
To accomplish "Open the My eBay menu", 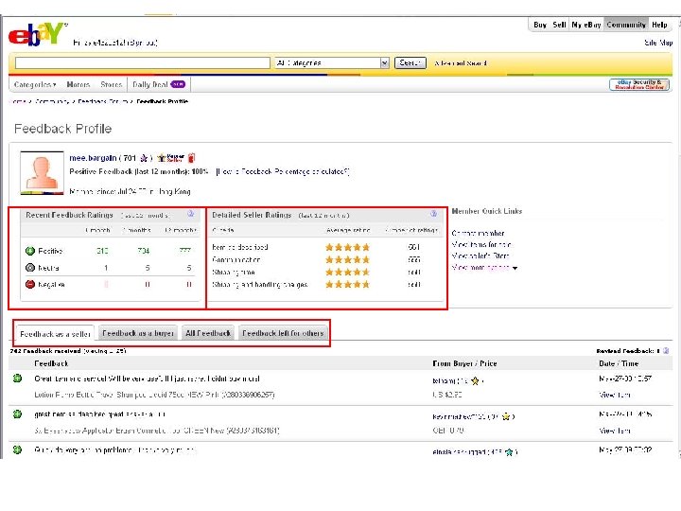I will tap(586, 25).
